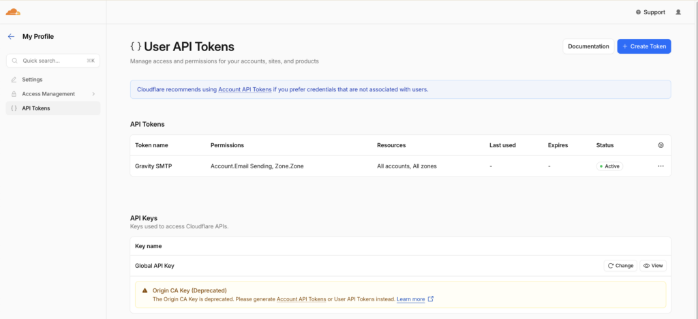Click the Quick search field
The width and height of the screenshot is (698, 319).
click(53, 61)
